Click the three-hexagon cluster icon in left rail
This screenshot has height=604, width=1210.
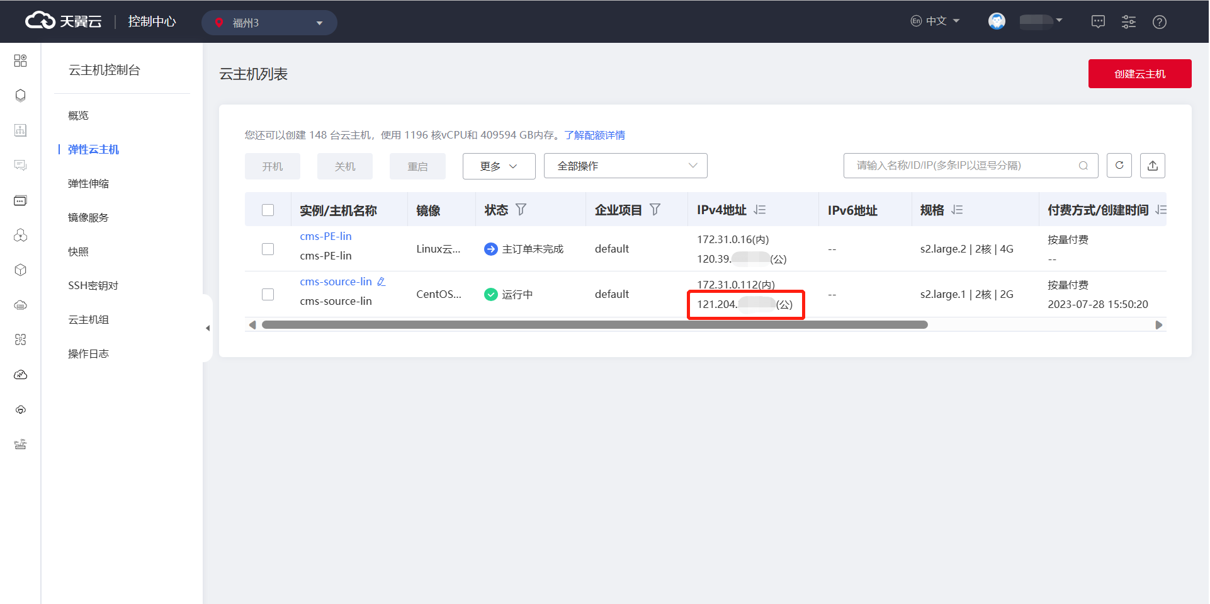tap(20, 235)
